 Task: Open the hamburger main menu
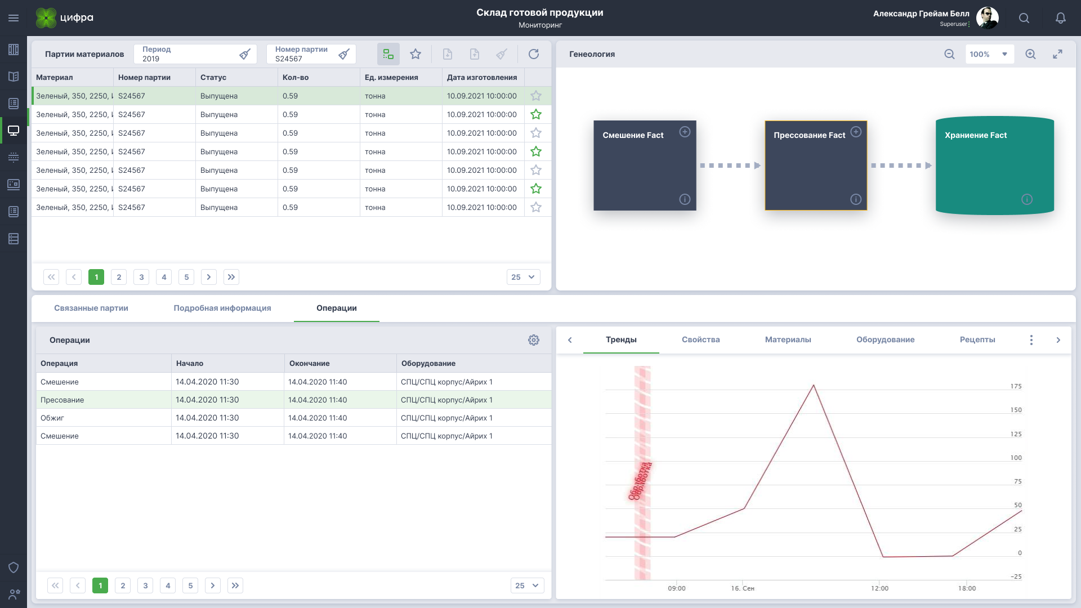(14, 18)
